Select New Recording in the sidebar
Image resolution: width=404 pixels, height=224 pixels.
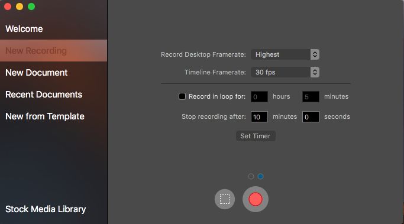click(x=53, y=50)
